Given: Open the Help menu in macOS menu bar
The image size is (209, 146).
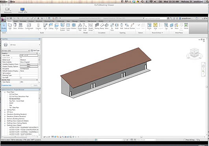Looking at the screenshot, I should coord(13,2).
